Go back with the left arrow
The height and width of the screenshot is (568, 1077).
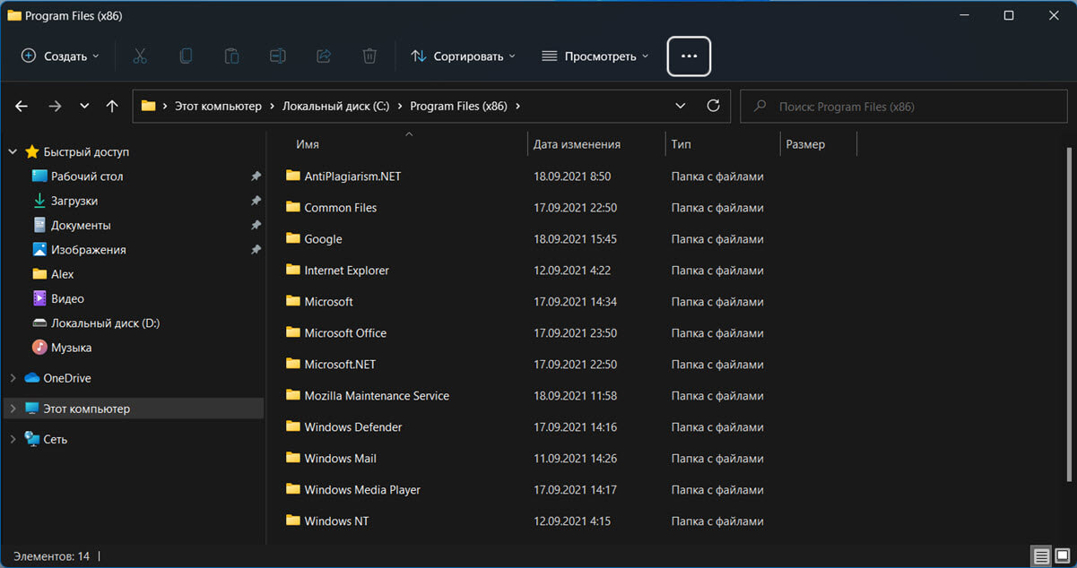(x=22, y=106)
